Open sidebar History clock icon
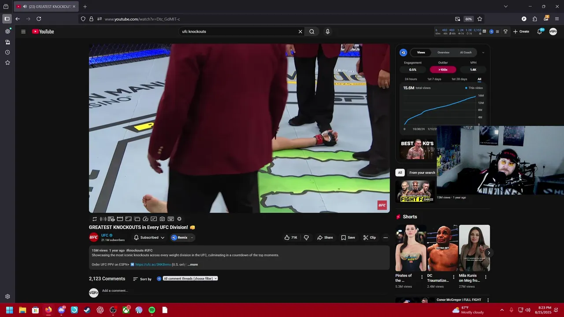This screenshot has height=317, width=564. coord(7,52)
